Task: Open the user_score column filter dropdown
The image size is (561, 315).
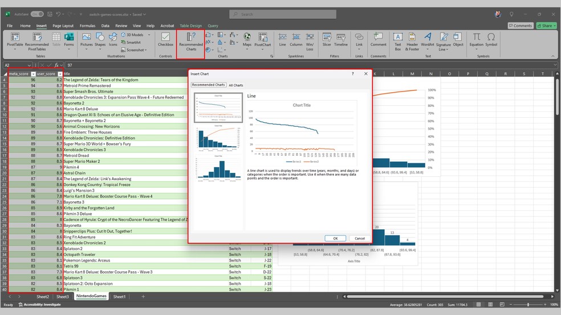Action: coord(59,74)
